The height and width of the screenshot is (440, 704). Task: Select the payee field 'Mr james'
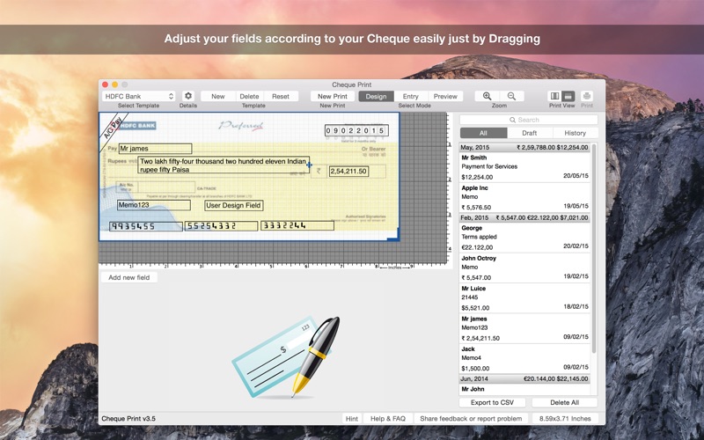[x=156, y=149]
